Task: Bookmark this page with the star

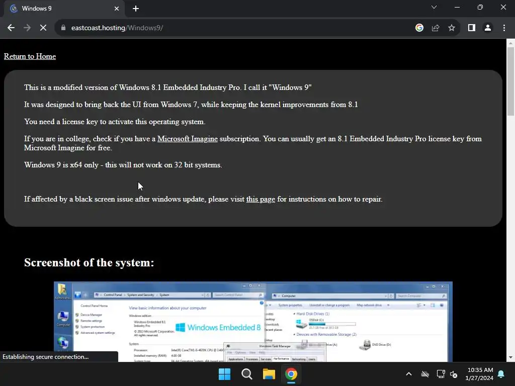Action: 452,28
